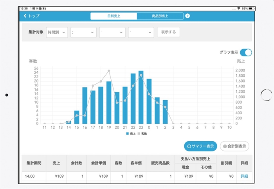Toggle the グラフ表示 switch off

coord(246,52)
